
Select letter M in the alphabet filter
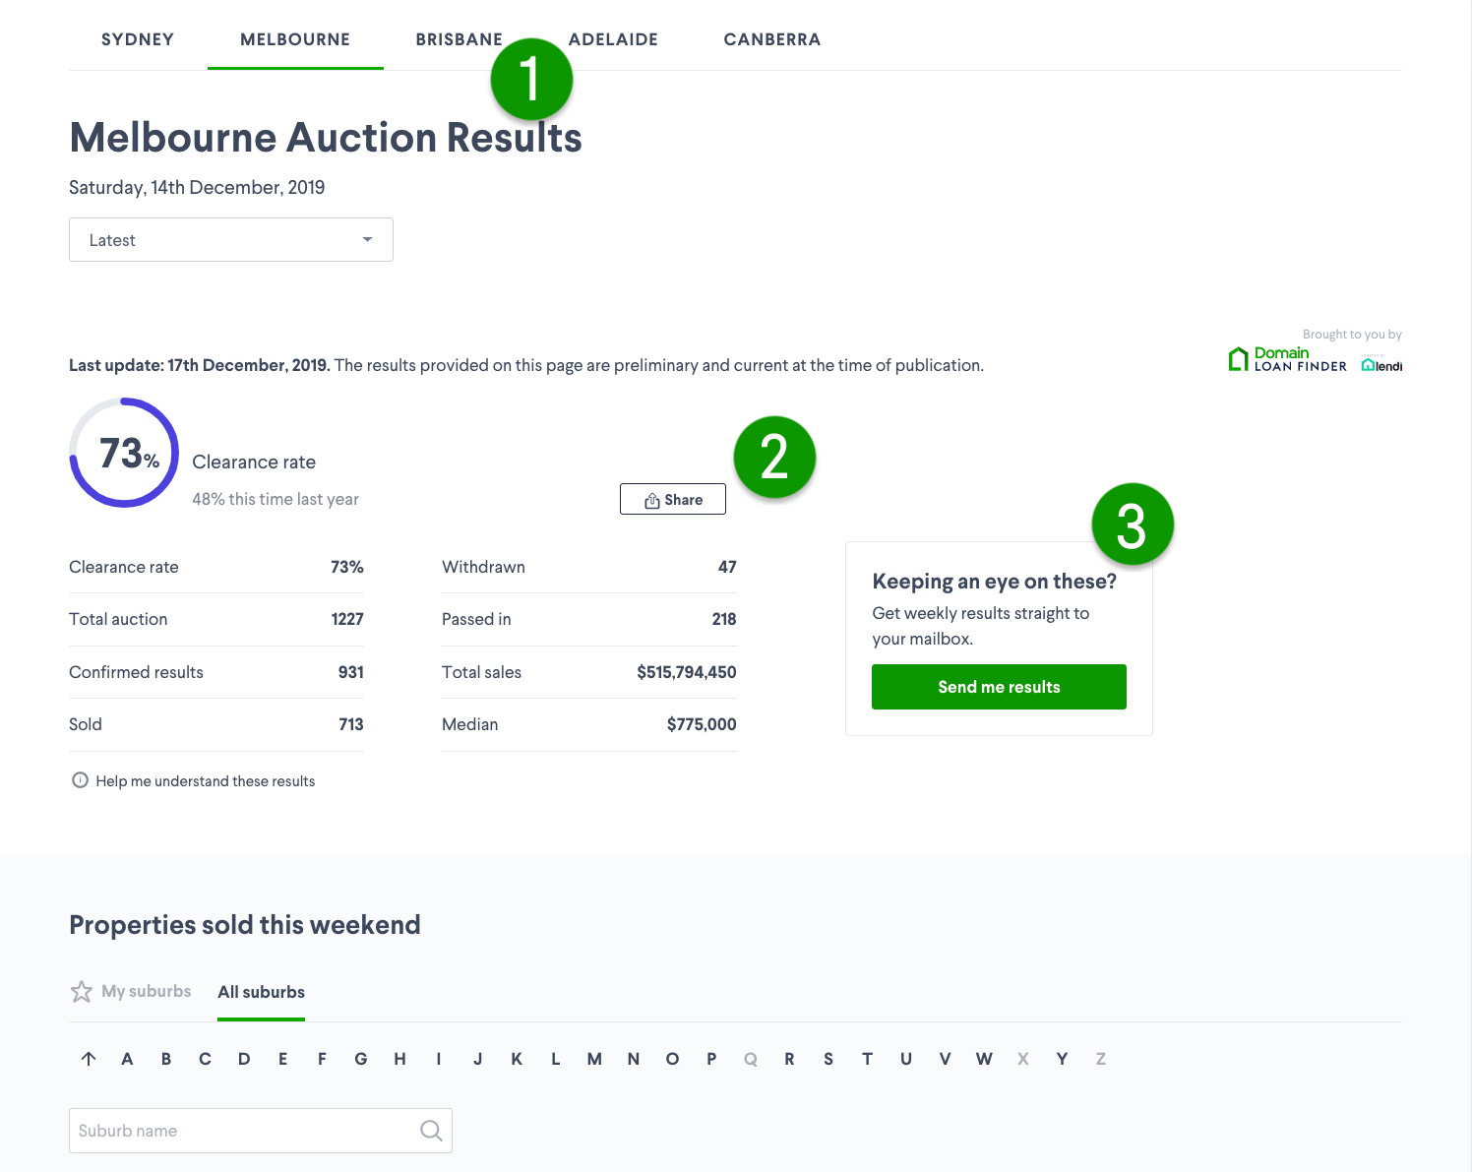[x=594, y=1058]
